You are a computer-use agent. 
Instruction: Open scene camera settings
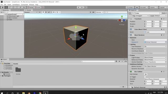tap(94, 12)
